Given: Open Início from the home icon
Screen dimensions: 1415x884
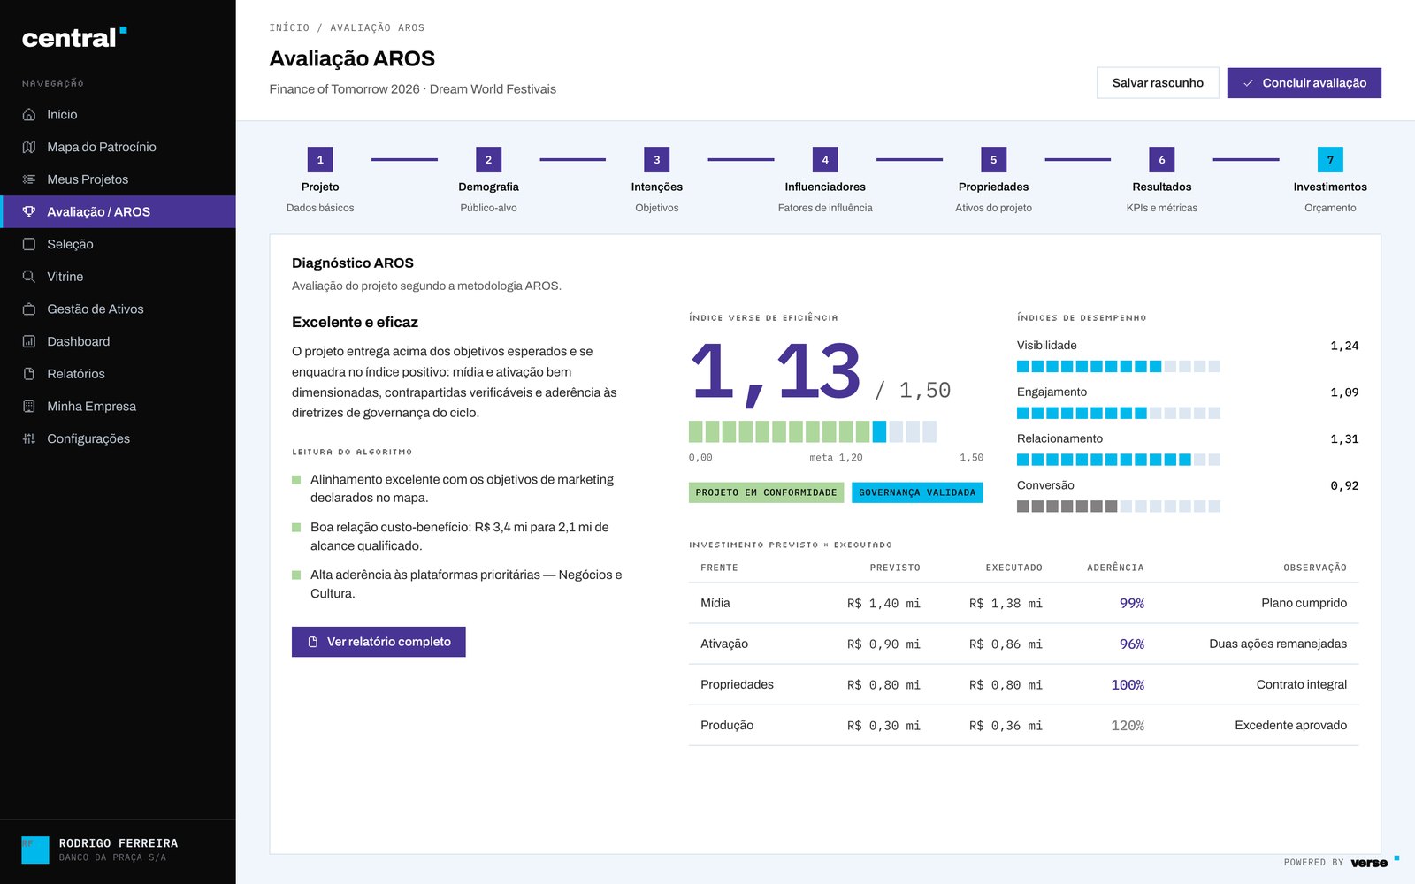Looking at the screenshot, I should (x=29, y=115).
